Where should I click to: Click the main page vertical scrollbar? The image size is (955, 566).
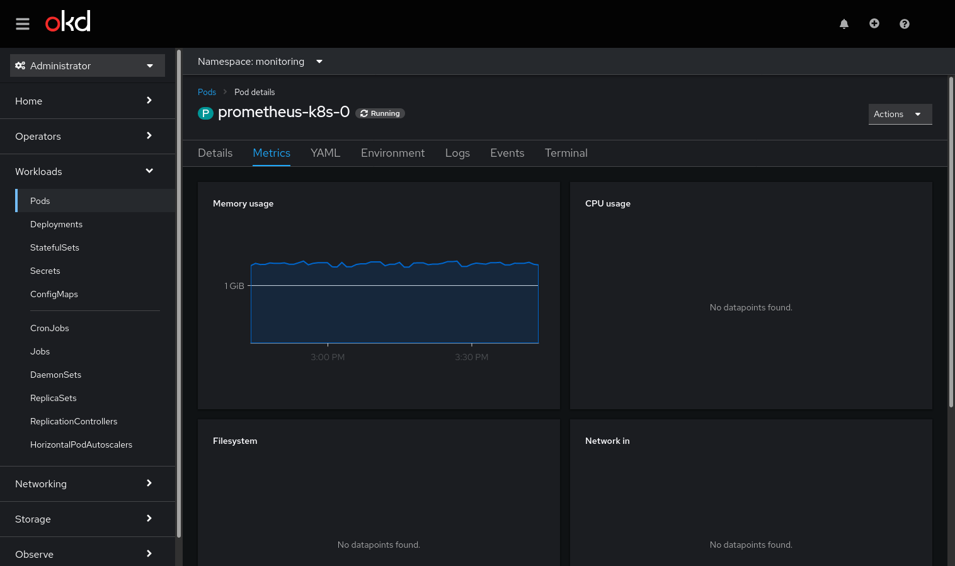[951, 242]
